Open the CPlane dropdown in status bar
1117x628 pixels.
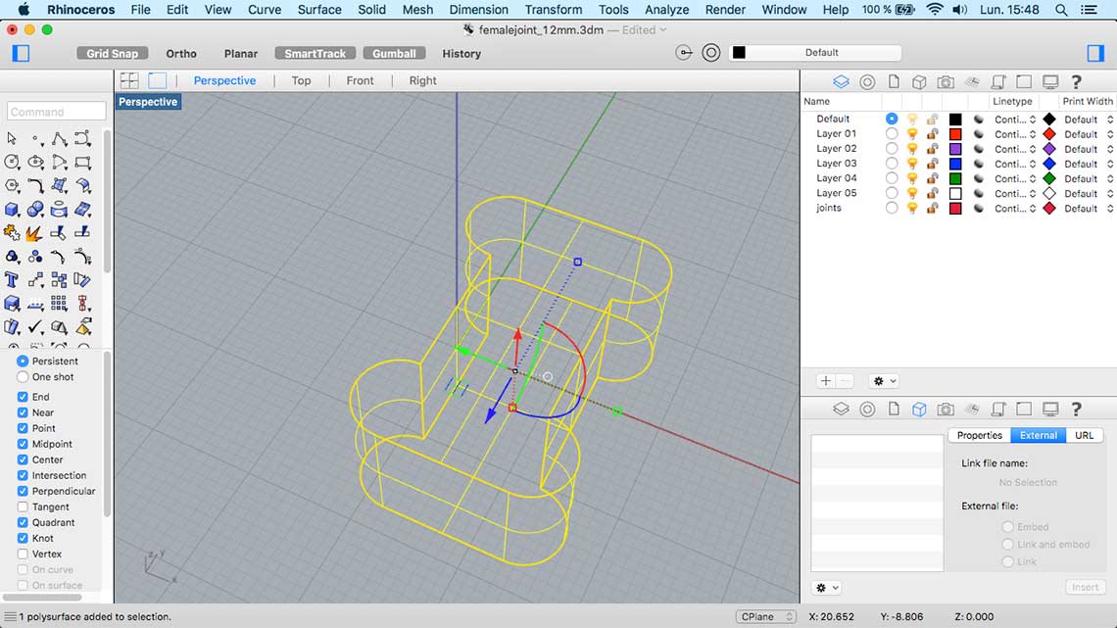[766, 616]
